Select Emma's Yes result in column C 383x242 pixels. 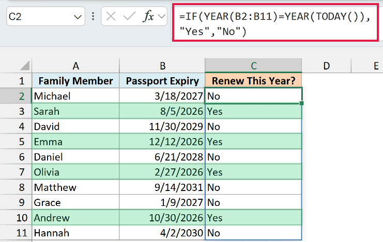[x=254, y=142]
